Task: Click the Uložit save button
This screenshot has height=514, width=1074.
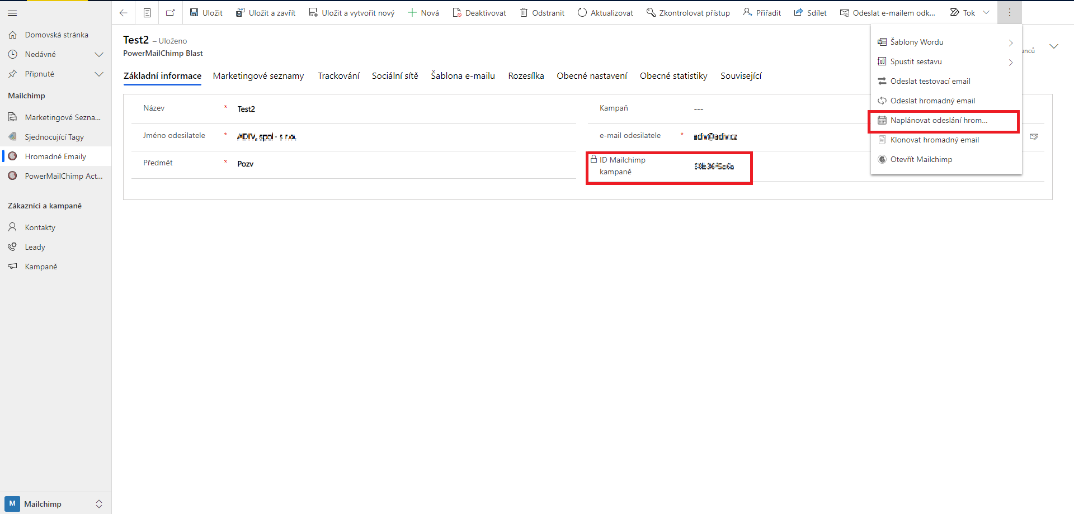Action: click(206, 13)
